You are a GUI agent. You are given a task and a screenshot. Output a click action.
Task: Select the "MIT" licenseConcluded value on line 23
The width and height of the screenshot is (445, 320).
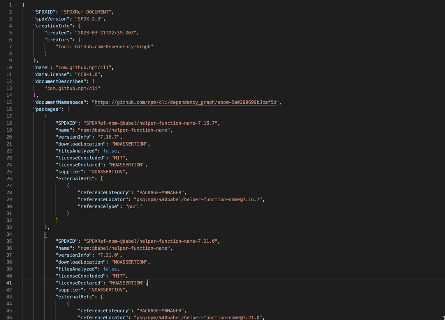(x=119, y=158)
